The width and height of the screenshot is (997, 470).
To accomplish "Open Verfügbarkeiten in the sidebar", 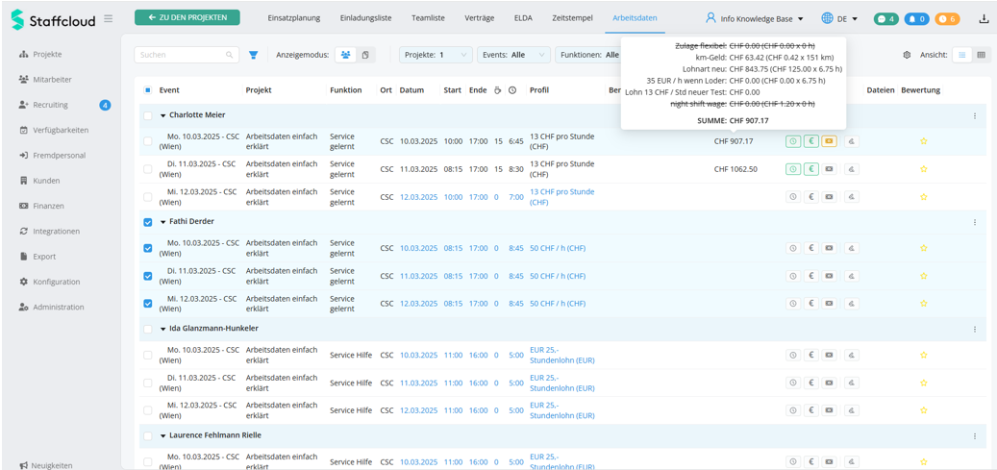I will [54, 130].
